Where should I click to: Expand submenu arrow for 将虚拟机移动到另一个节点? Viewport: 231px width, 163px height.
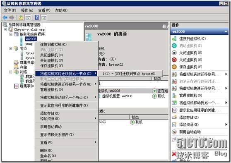coord(96,97)
